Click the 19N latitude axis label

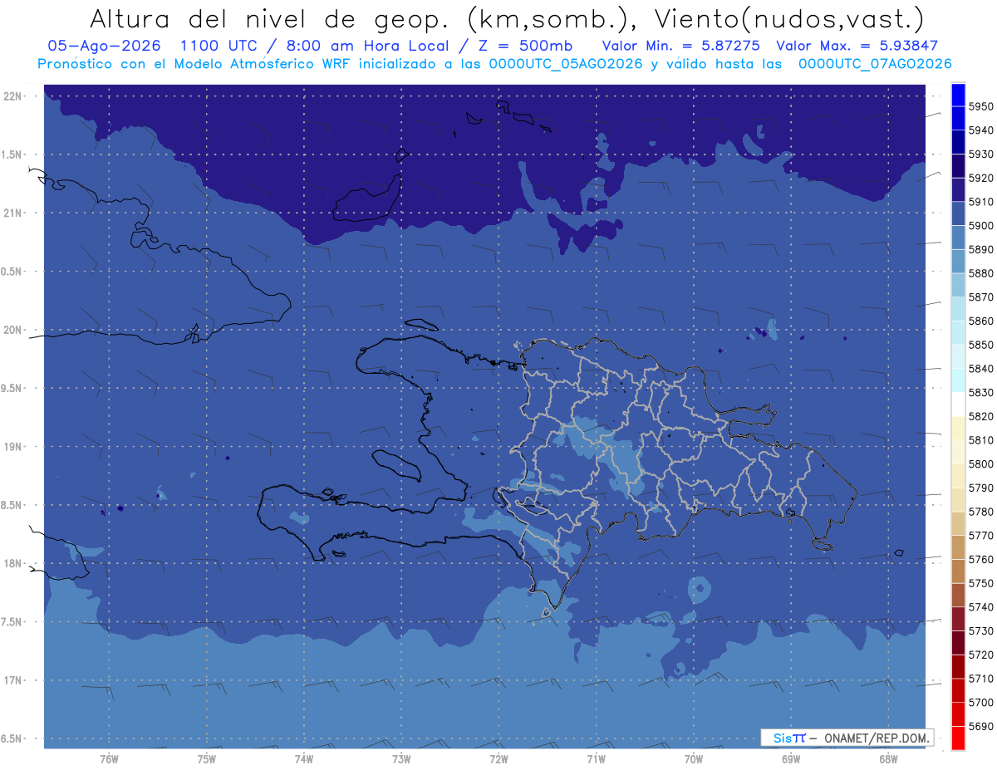13,446
